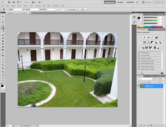The image size is (166, 127).
Task: Select the Hand tool
Action: pos(3,78)
